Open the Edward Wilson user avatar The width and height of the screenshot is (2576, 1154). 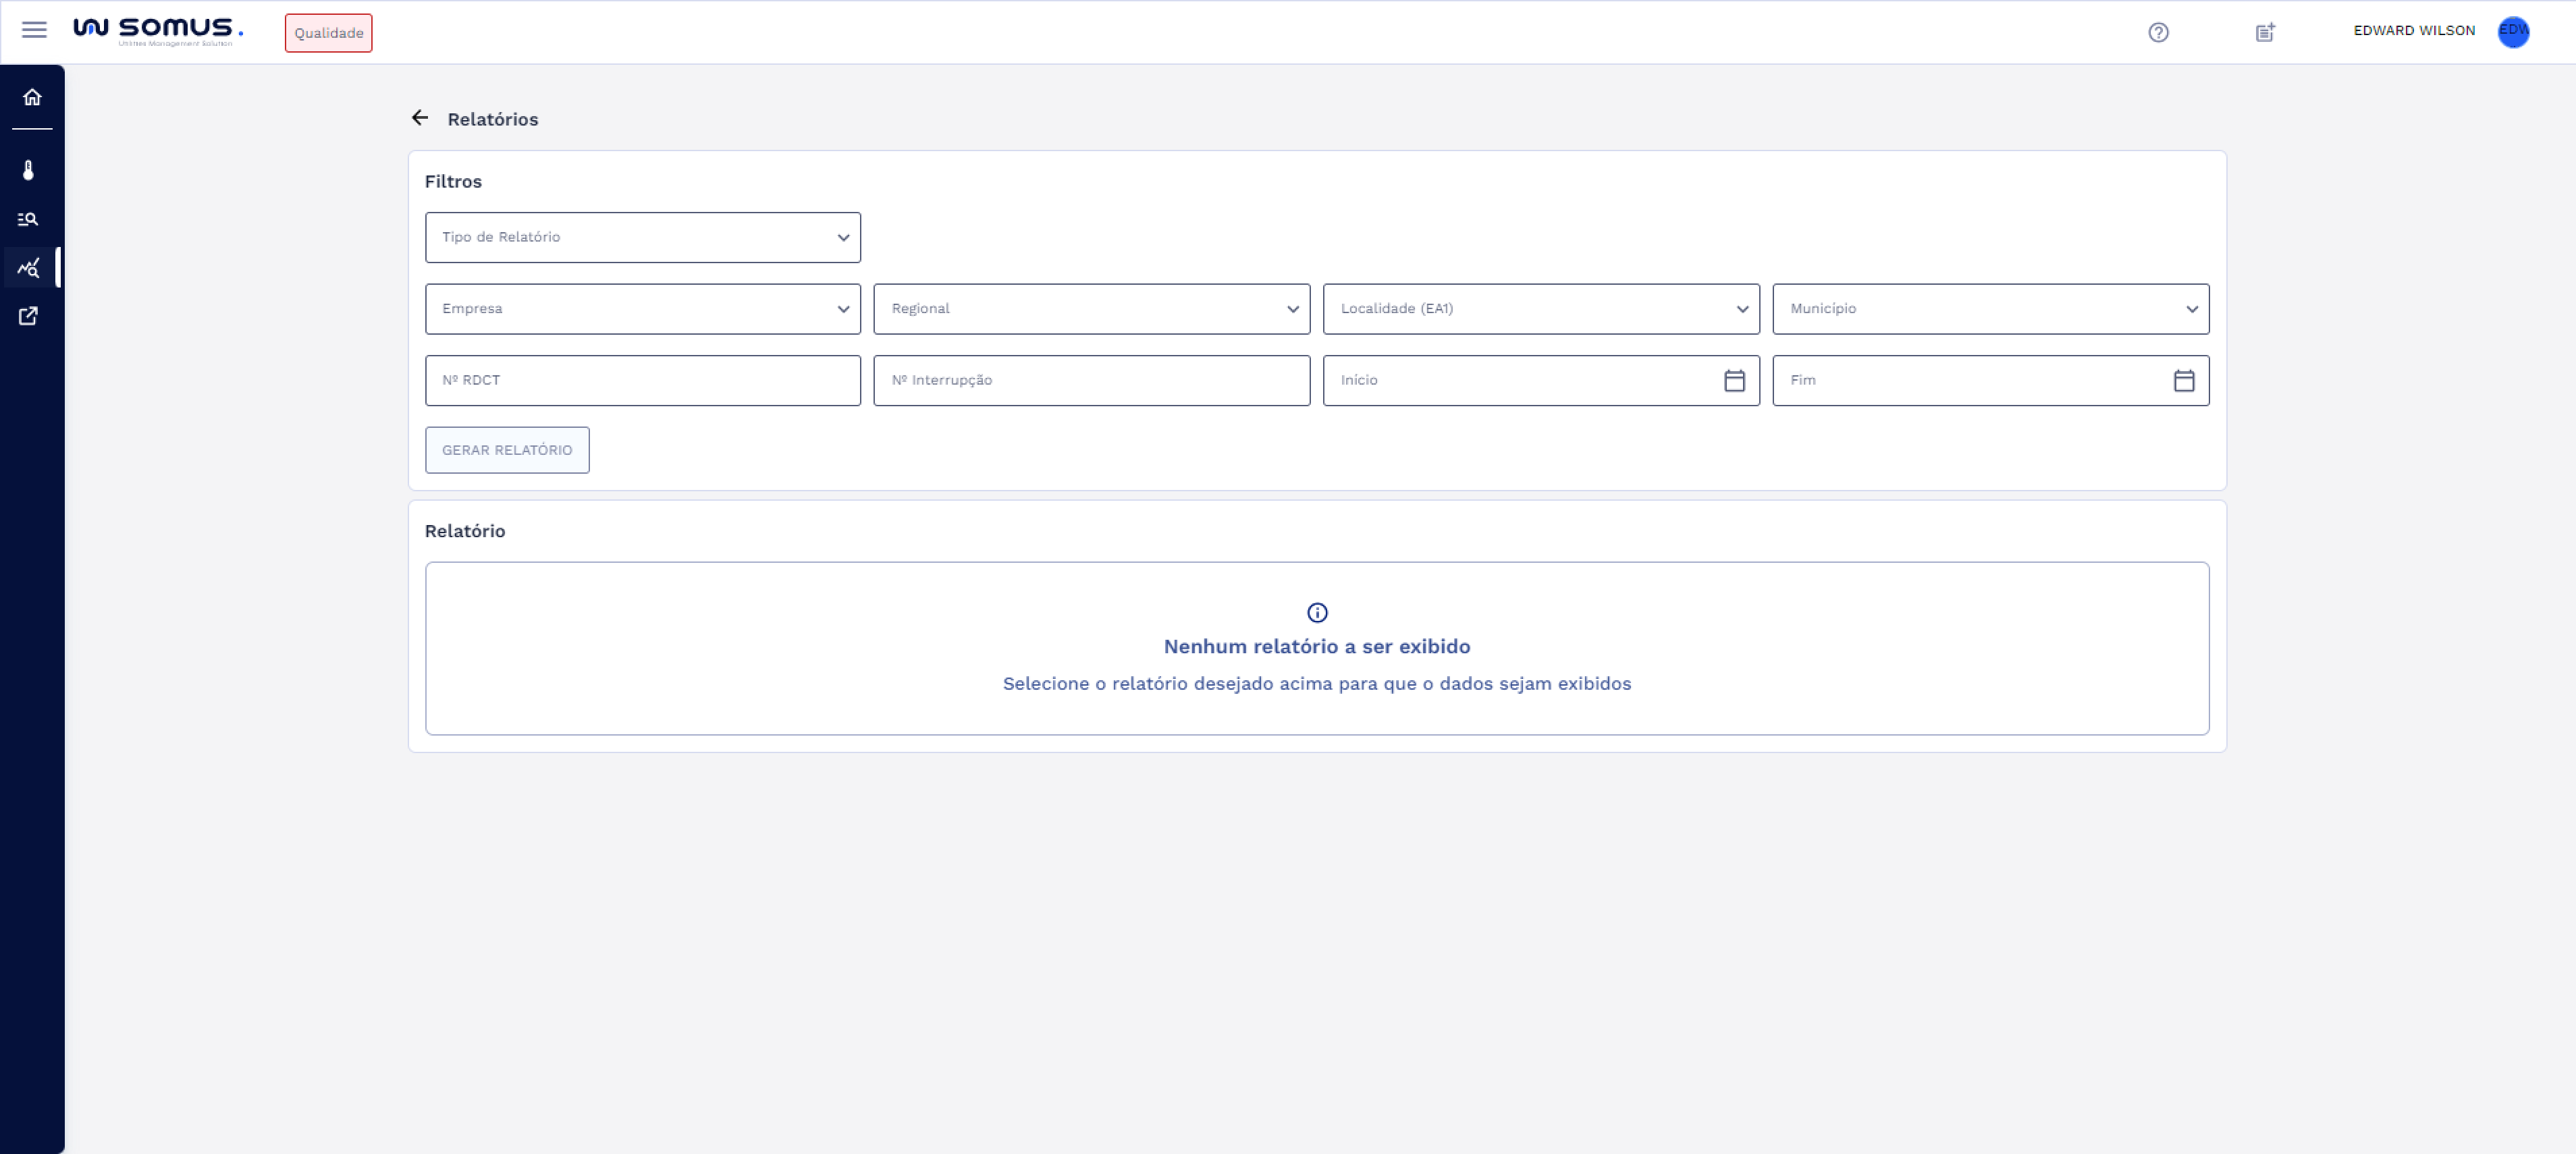(x=2513, y=31)
